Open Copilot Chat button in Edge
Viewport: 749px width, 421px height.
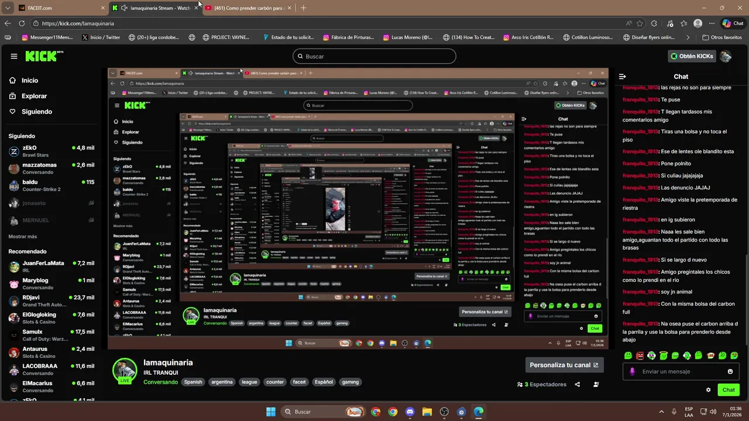pyautogui.click(x=733, y=23)
